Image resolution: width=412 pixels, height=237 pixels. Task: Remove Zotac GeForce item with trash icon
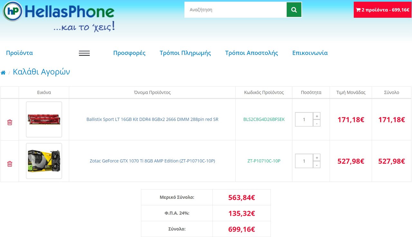tap(10, 164)
